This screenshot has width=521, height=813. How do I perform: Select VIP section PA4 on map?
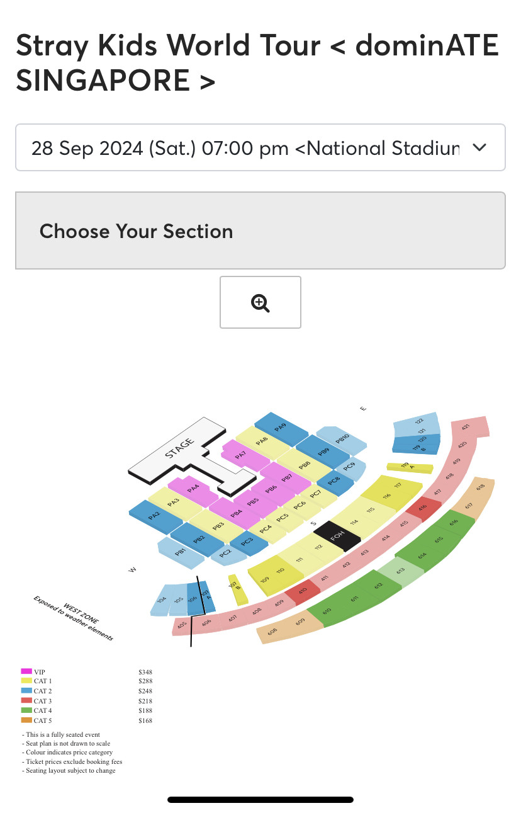(x=193, y=487)
